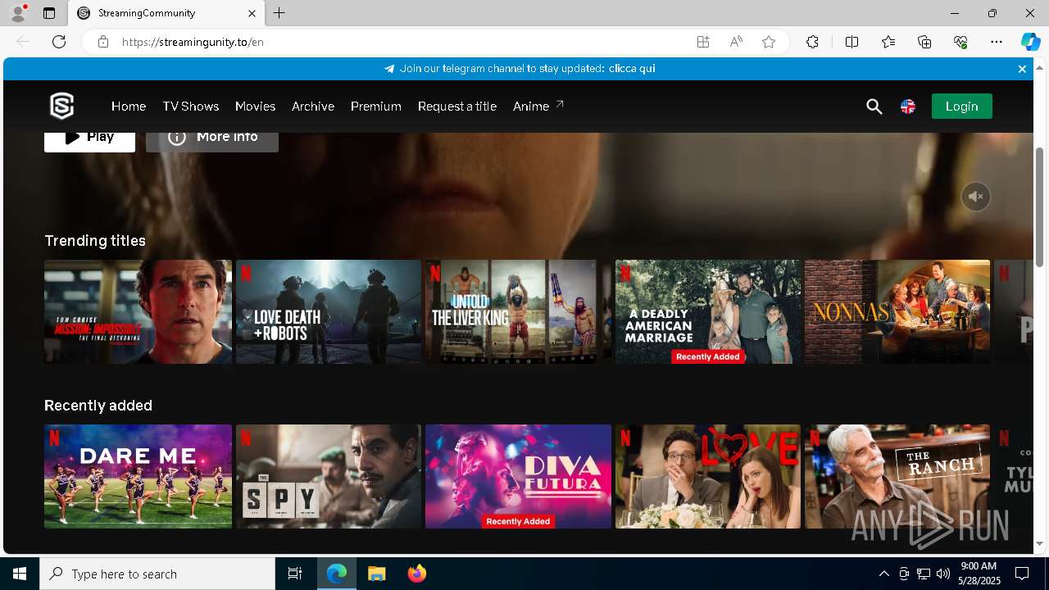
Task: Activate Read aloud icon in address bar
Action: click(736, 42)
